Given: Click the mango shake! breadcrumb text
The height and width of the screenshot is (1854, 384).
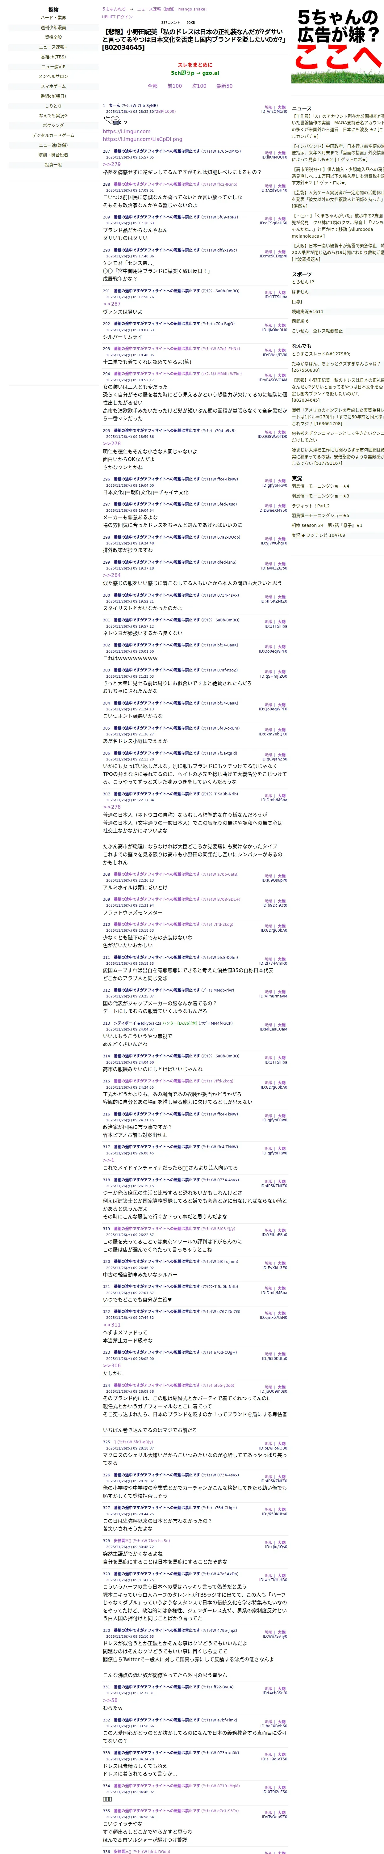Looking at the screenshot, I should [192, 9].
